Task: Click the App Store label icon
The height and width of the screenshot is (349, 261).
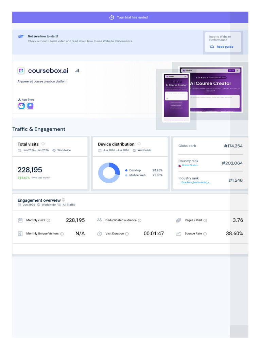Action: (x=19, y=100)
